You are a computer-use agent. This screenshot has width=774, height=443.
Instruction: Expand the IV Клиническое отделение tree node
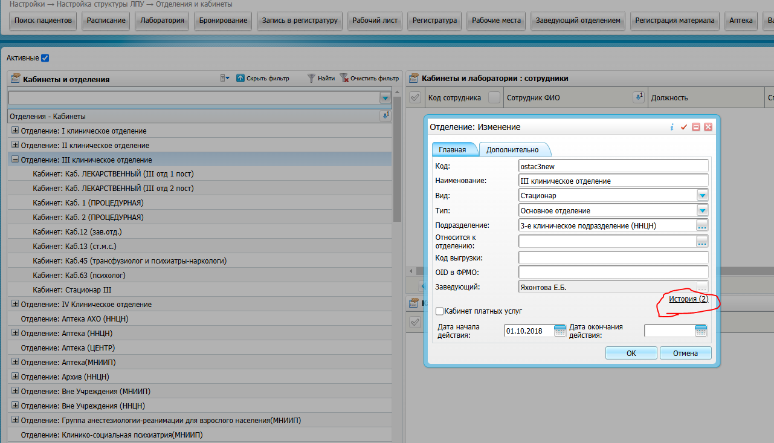coord(15,304)
